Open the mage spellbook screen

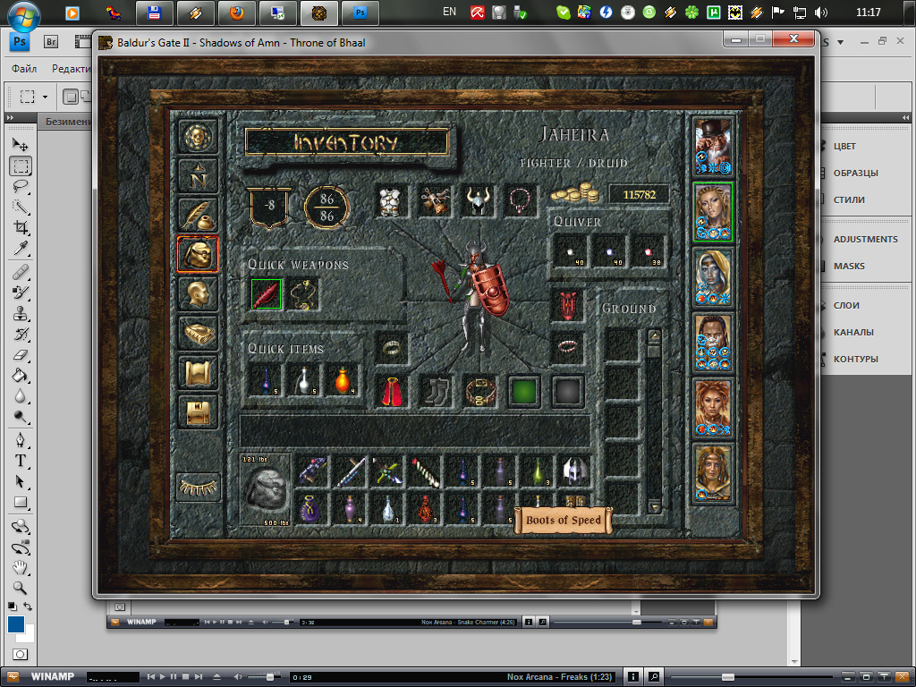point(198,333)
